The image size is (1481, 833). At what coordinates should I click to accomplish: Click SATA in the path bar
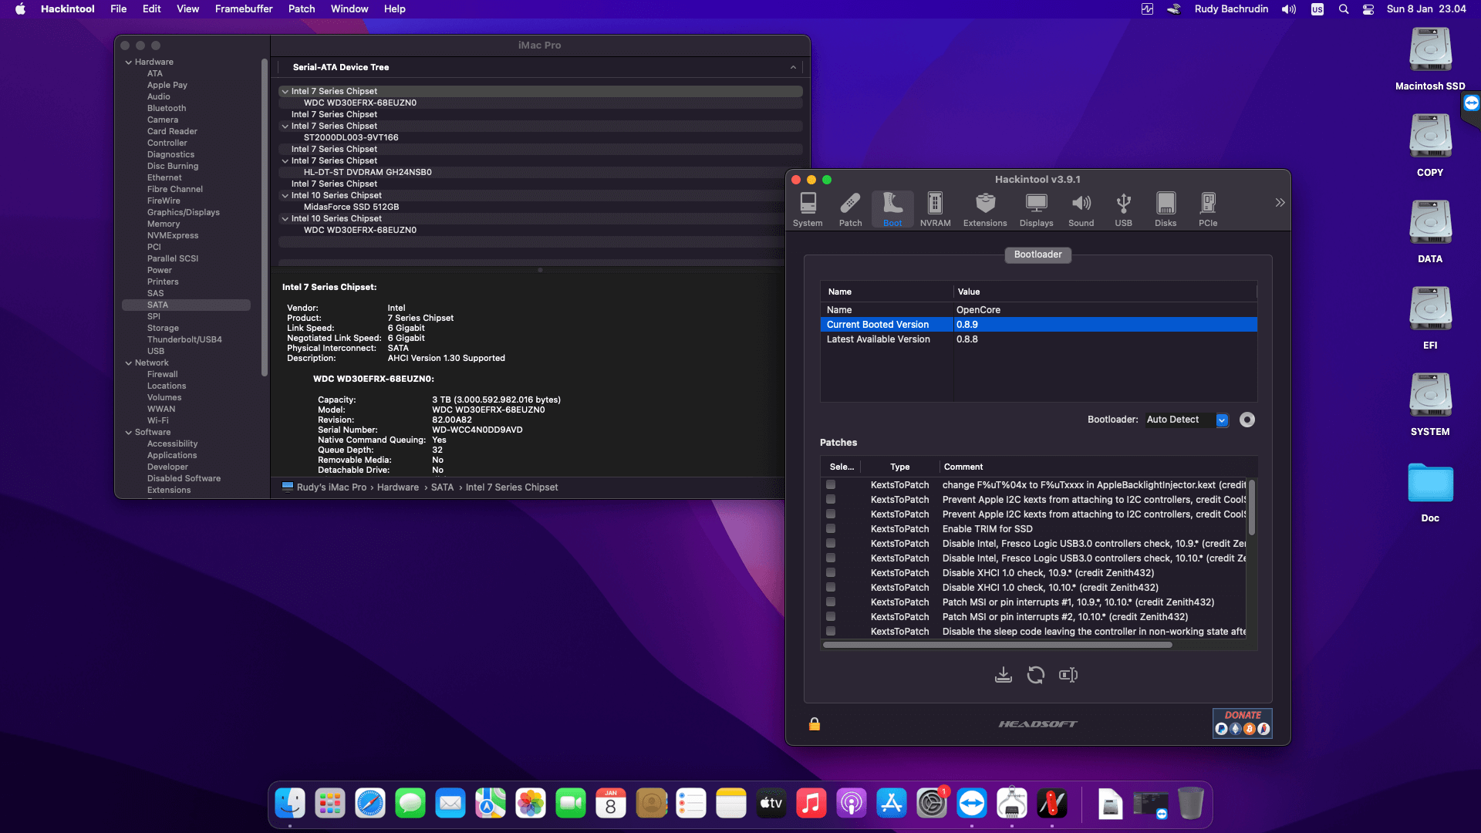(442, 487)
